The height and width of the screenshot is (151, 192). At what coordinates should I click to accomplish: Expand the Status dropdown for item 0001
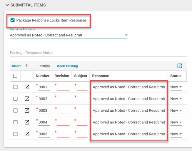pyautogui.click(x=176, y=87)
